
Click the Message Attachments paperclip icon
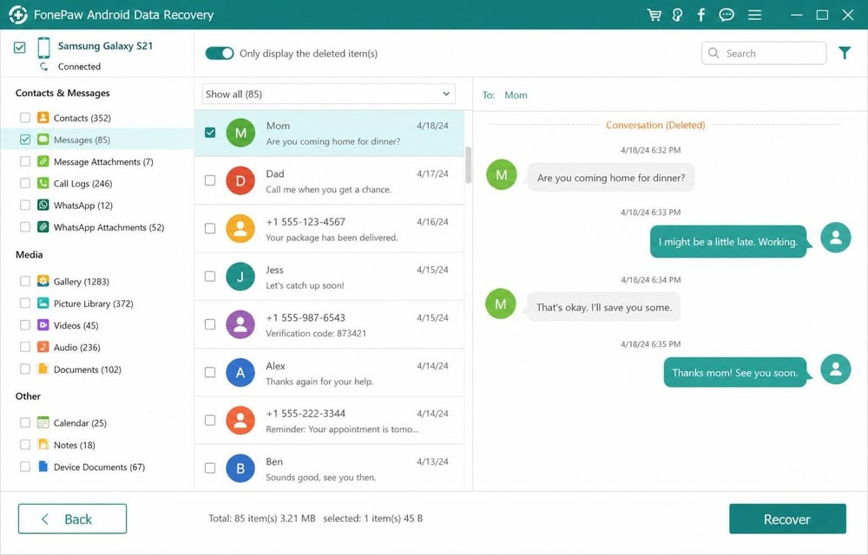click(43, 161)
